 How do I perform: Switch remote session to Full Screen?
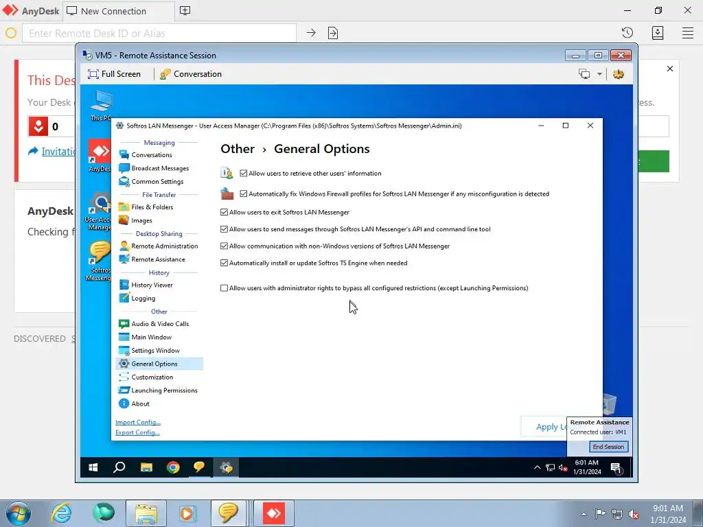click(x=114, y=74)
